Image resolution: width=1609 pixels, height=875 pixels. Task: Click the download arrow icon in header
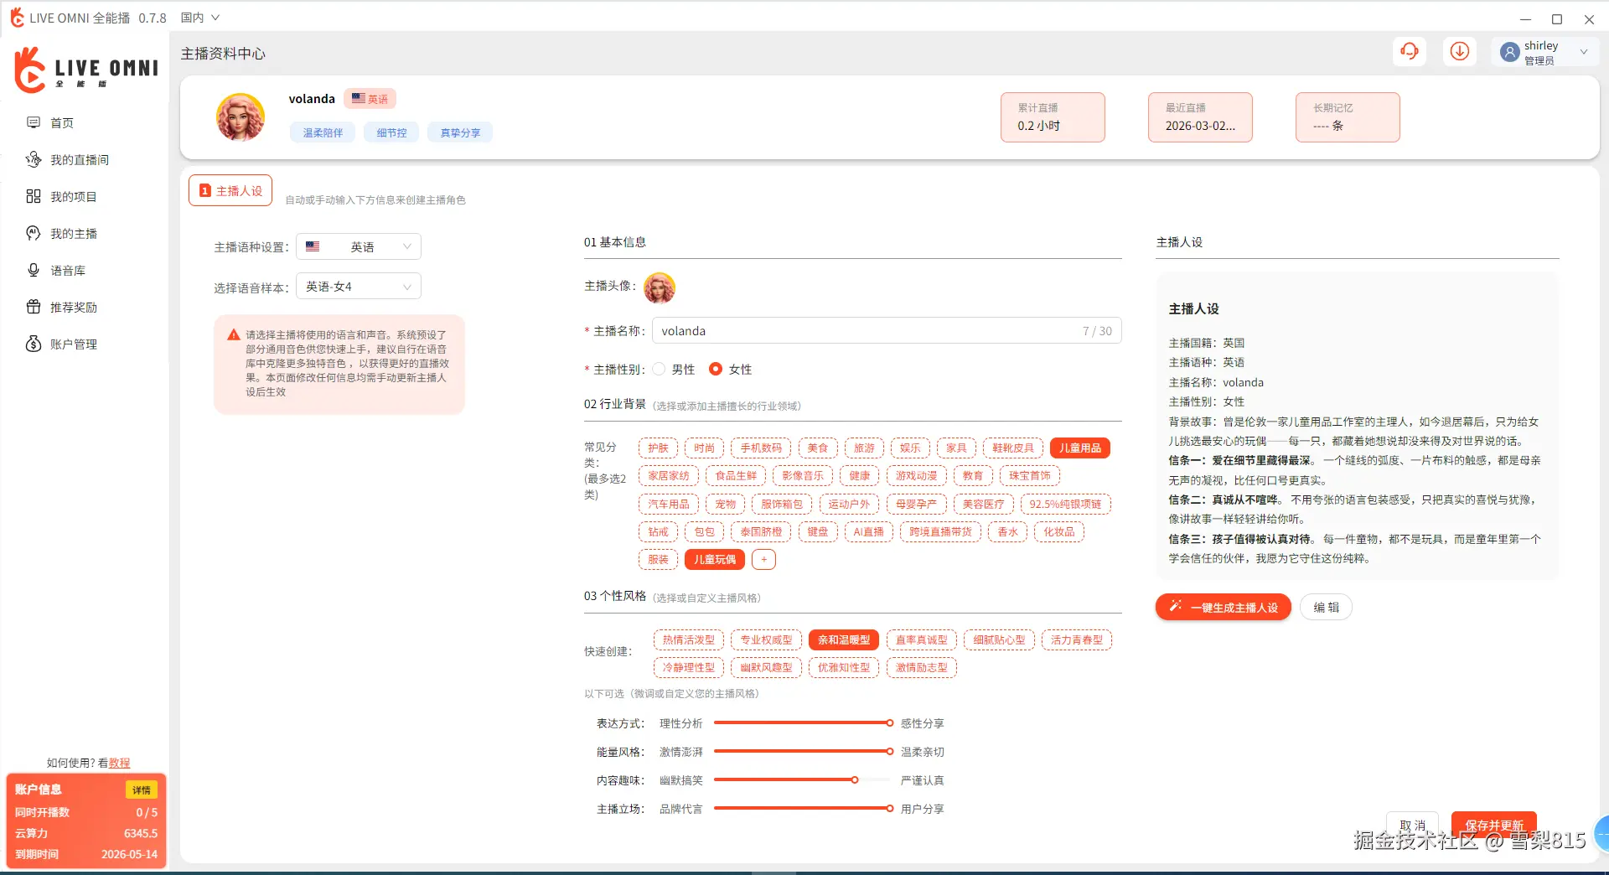(x=1460, y=51)
